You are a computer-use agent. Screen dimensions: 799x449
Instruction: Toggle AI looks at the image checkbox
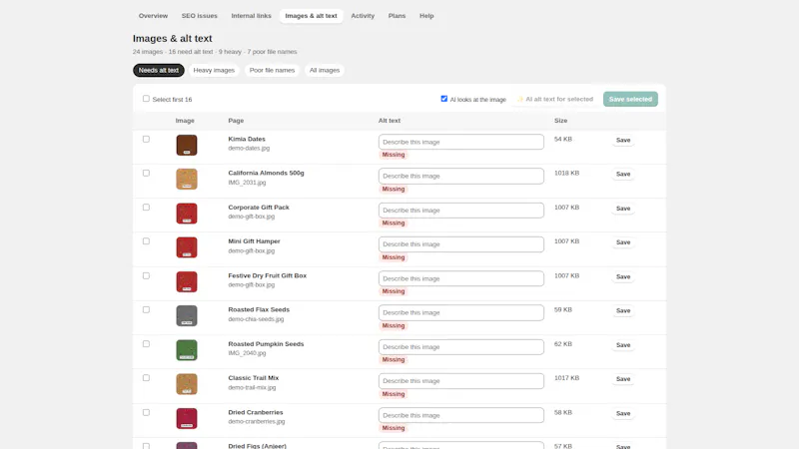pyautogui.click(x=444, y=99)
